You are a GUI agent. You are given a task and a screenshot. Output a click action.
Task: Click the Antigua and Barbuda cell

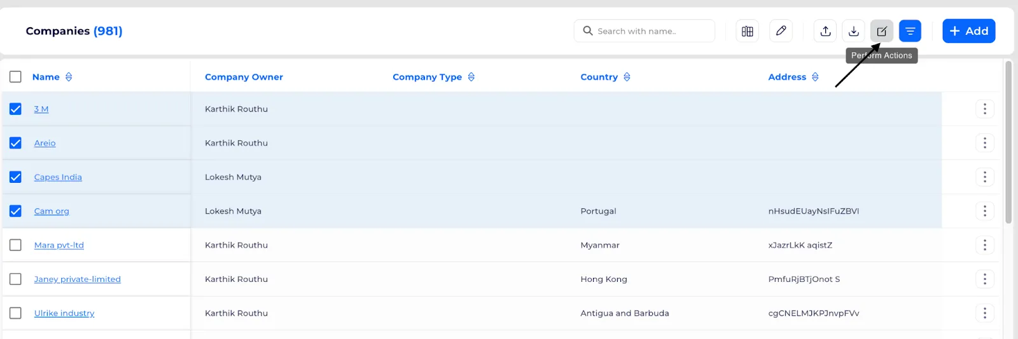coord(625,313)
